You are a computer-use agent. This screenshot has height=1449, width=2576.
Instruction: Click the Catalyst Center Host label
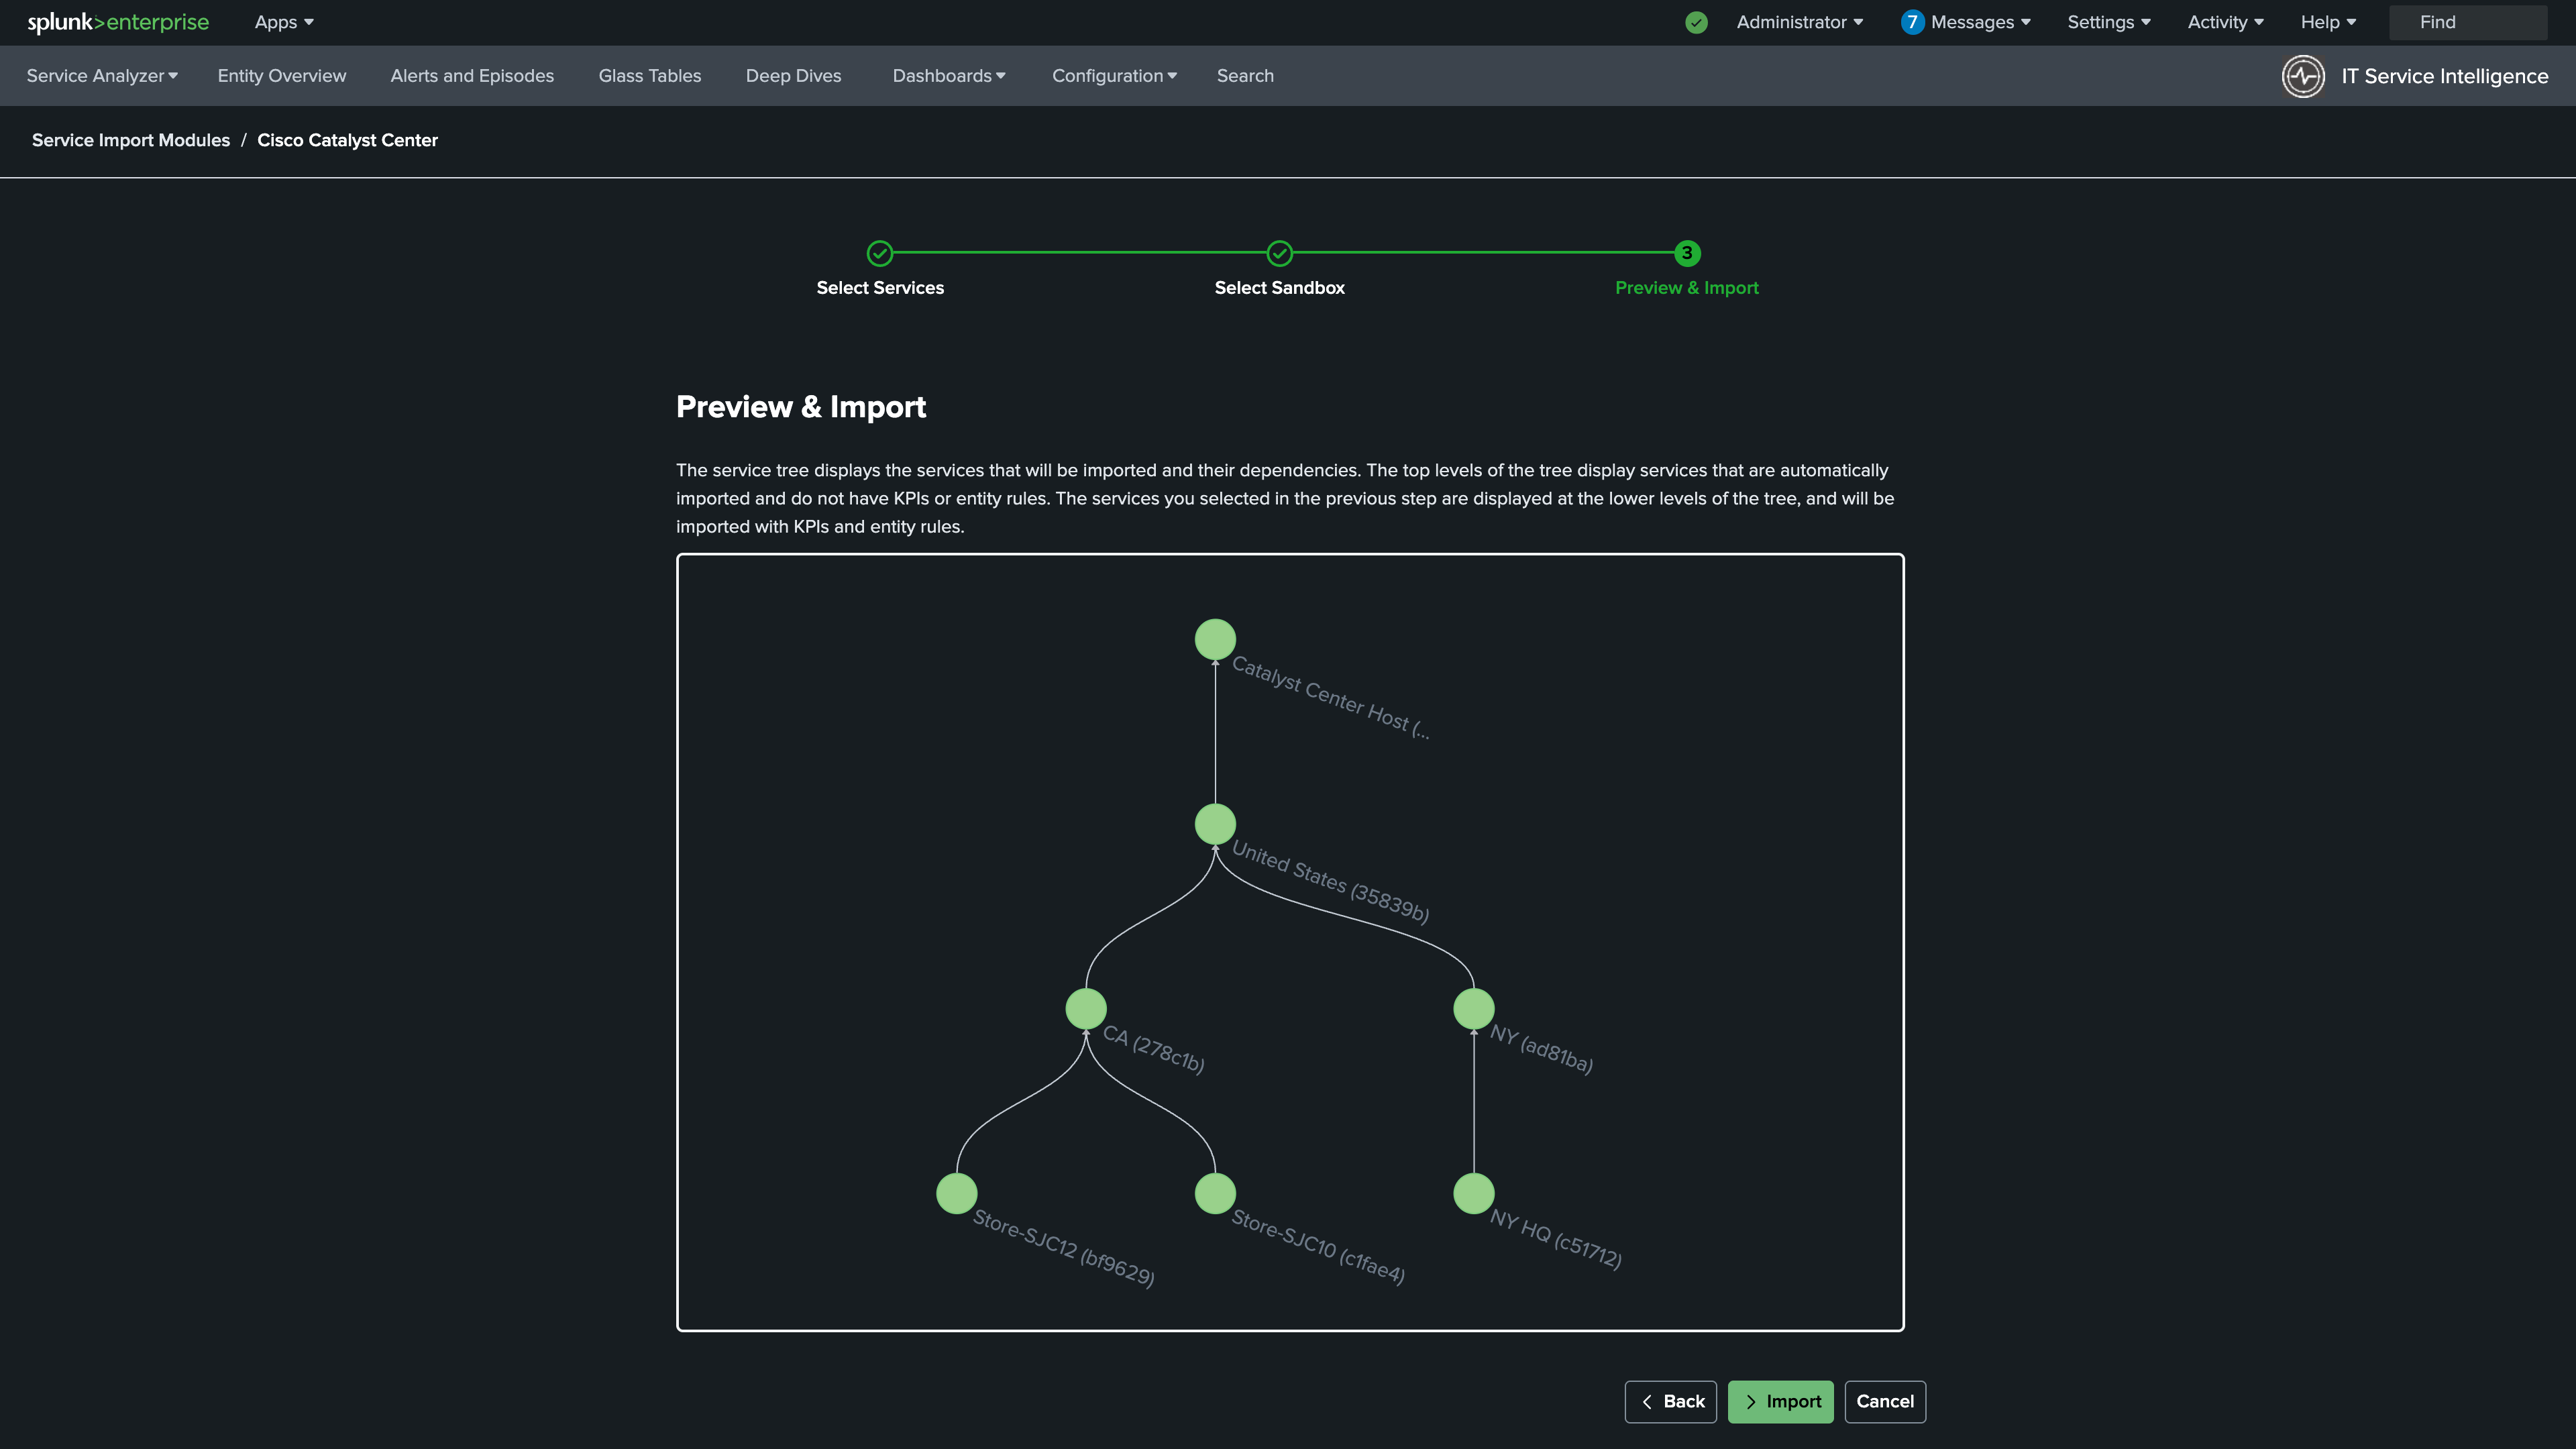click(1331, 698)
